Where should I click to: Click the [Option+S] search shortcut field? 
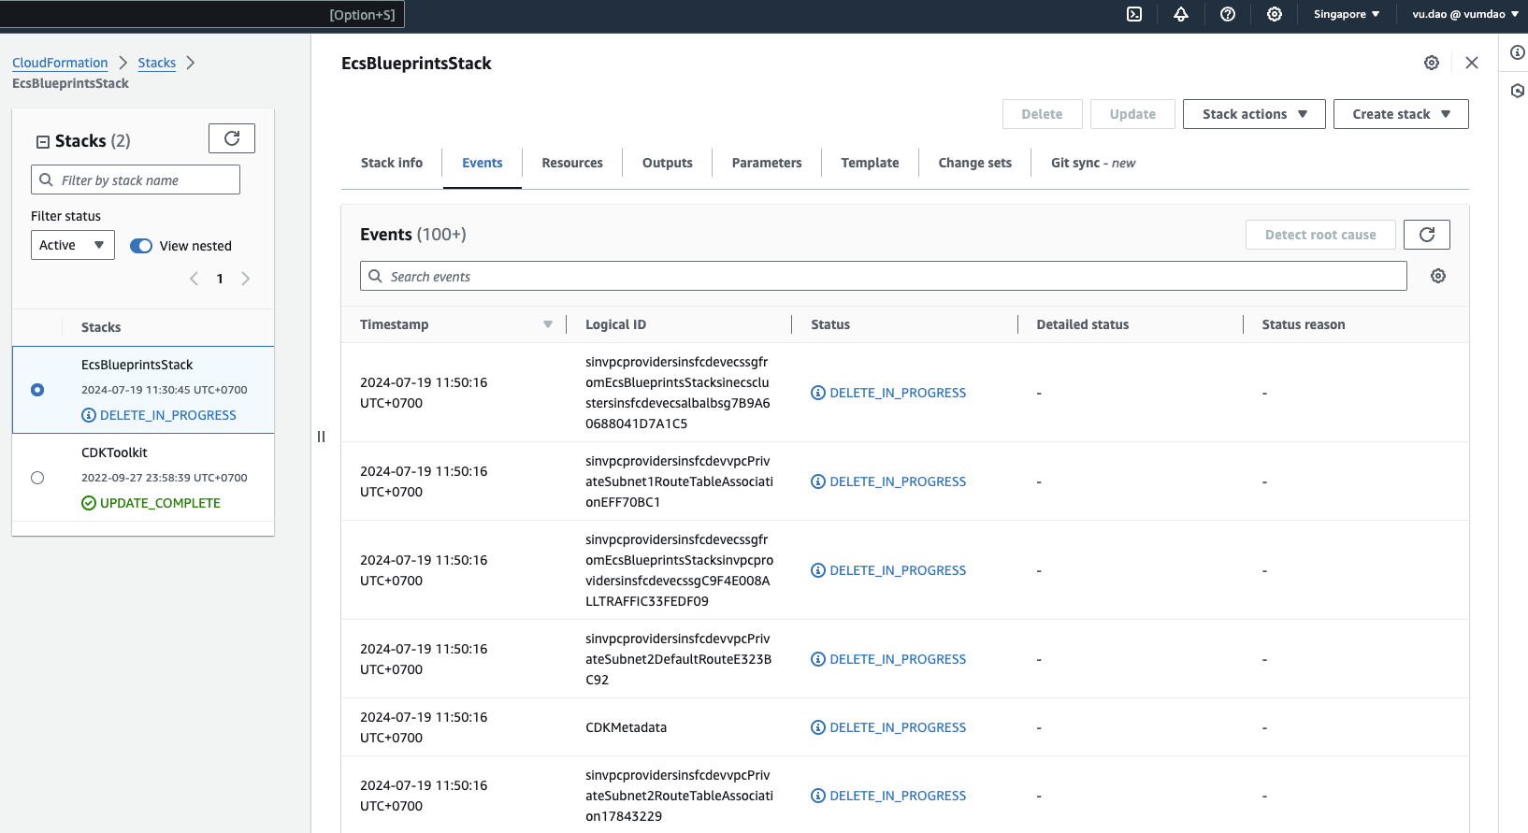pyautogui.click(x=203, y=14)
